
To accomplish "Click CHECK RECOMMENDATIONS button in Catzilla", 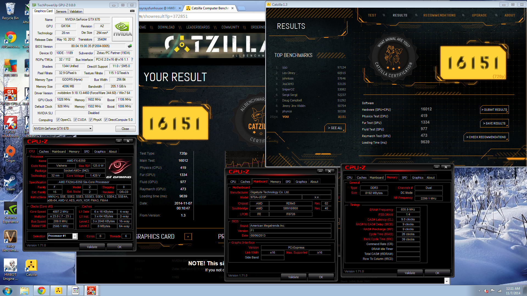I will pos(486,137).
